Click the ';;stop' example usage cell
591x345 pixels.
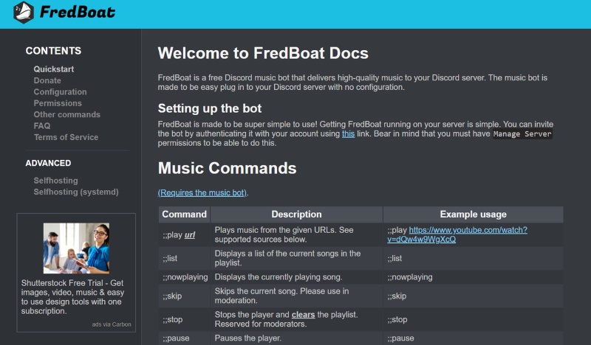(473, 319)
